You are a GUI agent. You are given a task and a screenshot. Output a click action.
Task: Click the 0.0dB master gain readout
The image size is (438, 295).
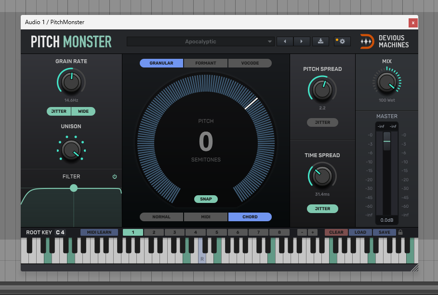[387, 220]
